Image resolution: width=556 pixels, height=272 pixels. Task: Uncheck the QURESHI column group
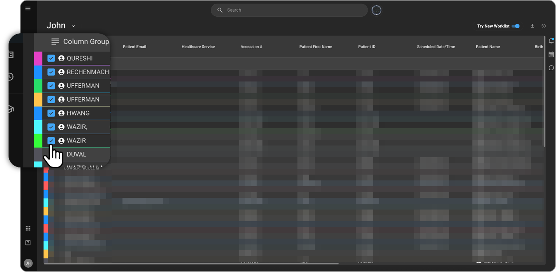point(51,58)
